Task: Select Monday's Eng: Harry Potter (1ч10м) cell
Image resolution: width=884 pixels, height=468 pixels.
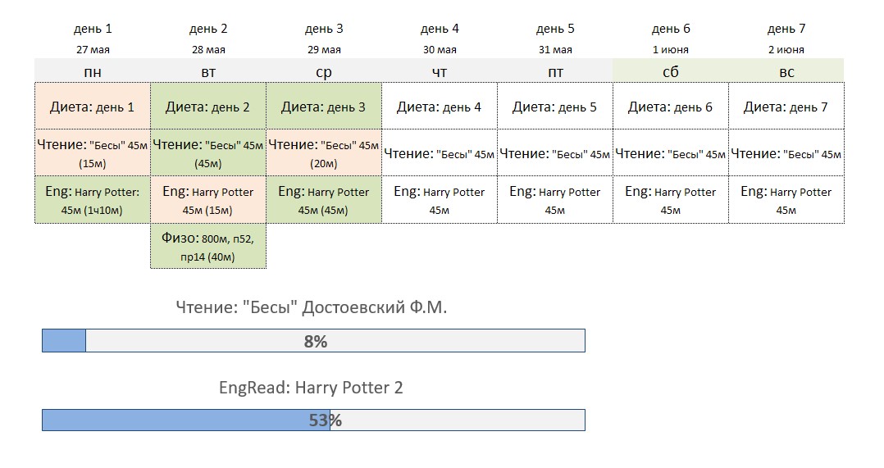Action: point(93,200)
